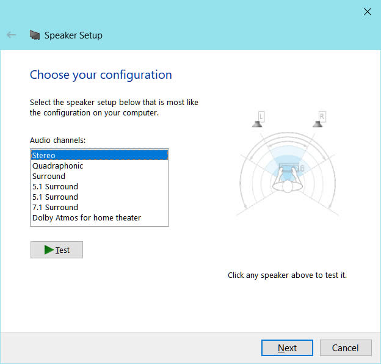The height and width of the screenshot is (364, 381).
Task: Click the Speaker Setup window icon
Action: (35, 35)
